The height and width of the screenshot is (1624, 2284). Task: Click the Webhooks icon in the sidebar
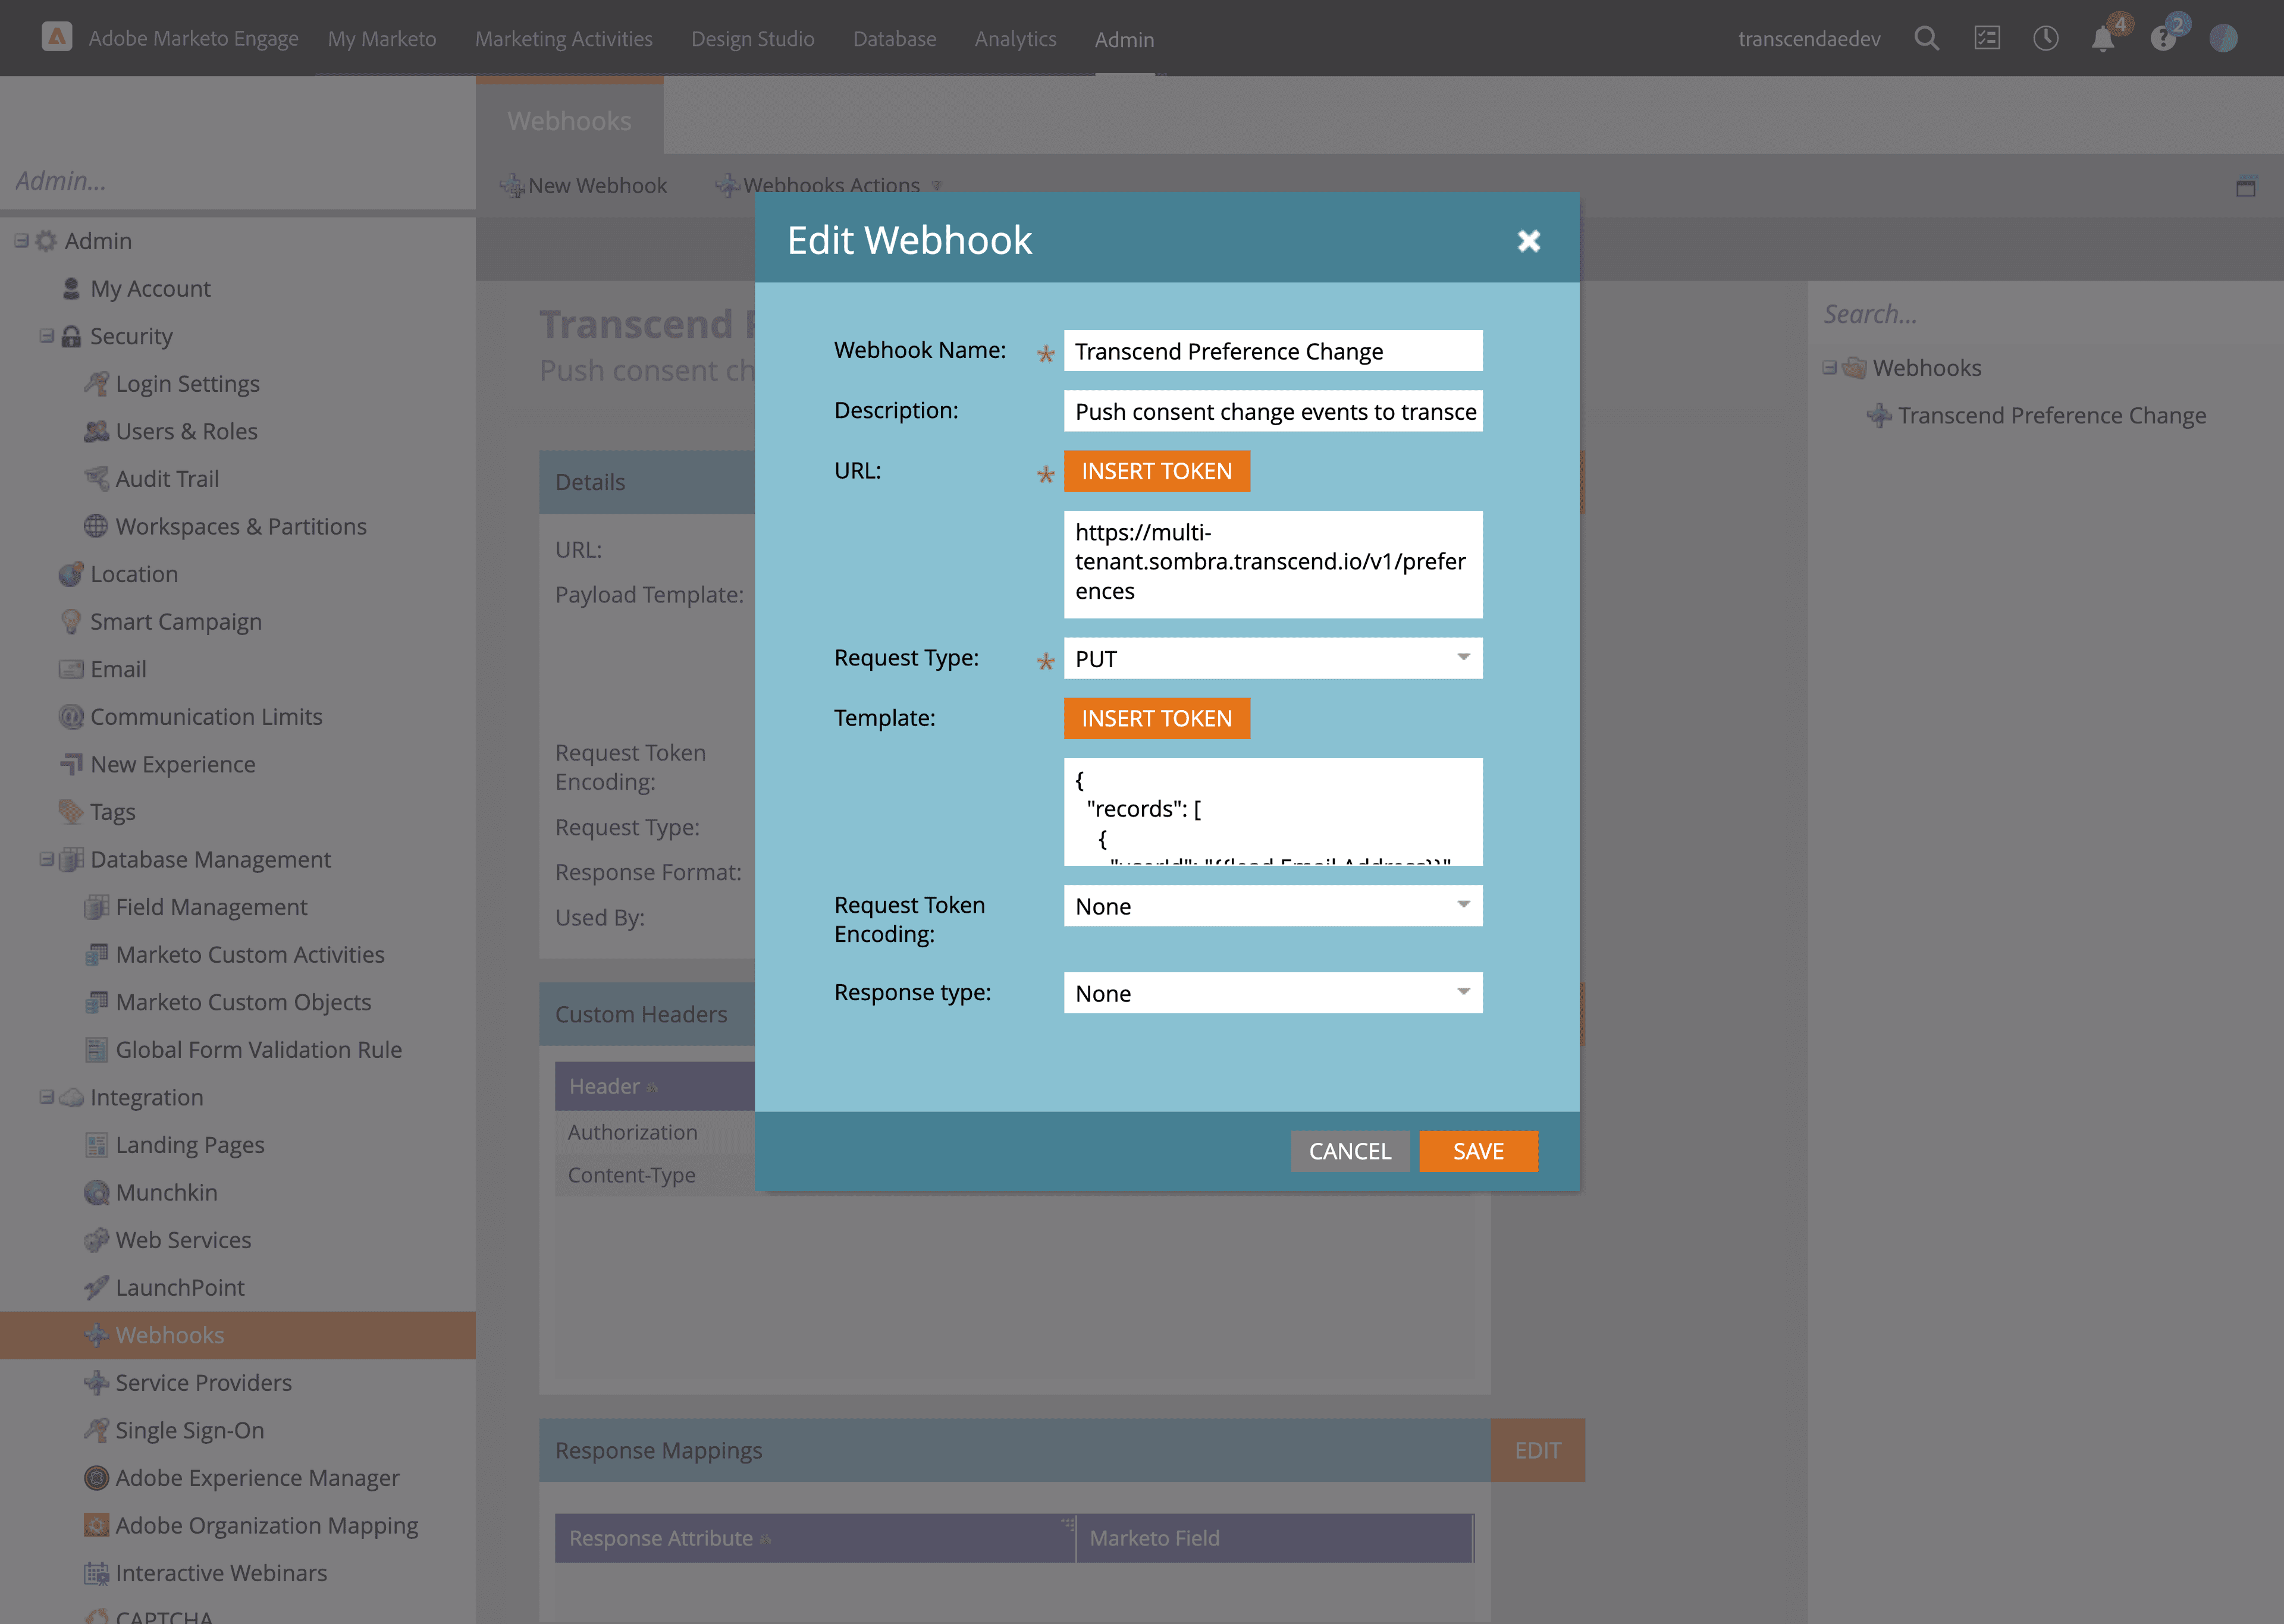[x=97, y=1335]
